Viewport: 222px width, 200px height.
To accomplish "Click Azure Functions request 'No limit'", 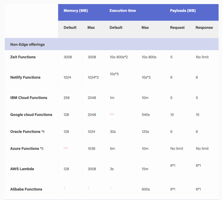I will [177, 148].
